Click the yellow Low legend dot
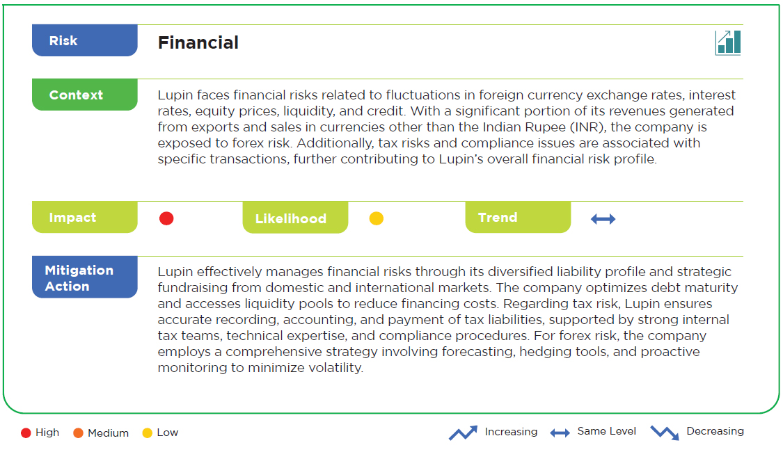The image size is (783, 452). point(147,433)
